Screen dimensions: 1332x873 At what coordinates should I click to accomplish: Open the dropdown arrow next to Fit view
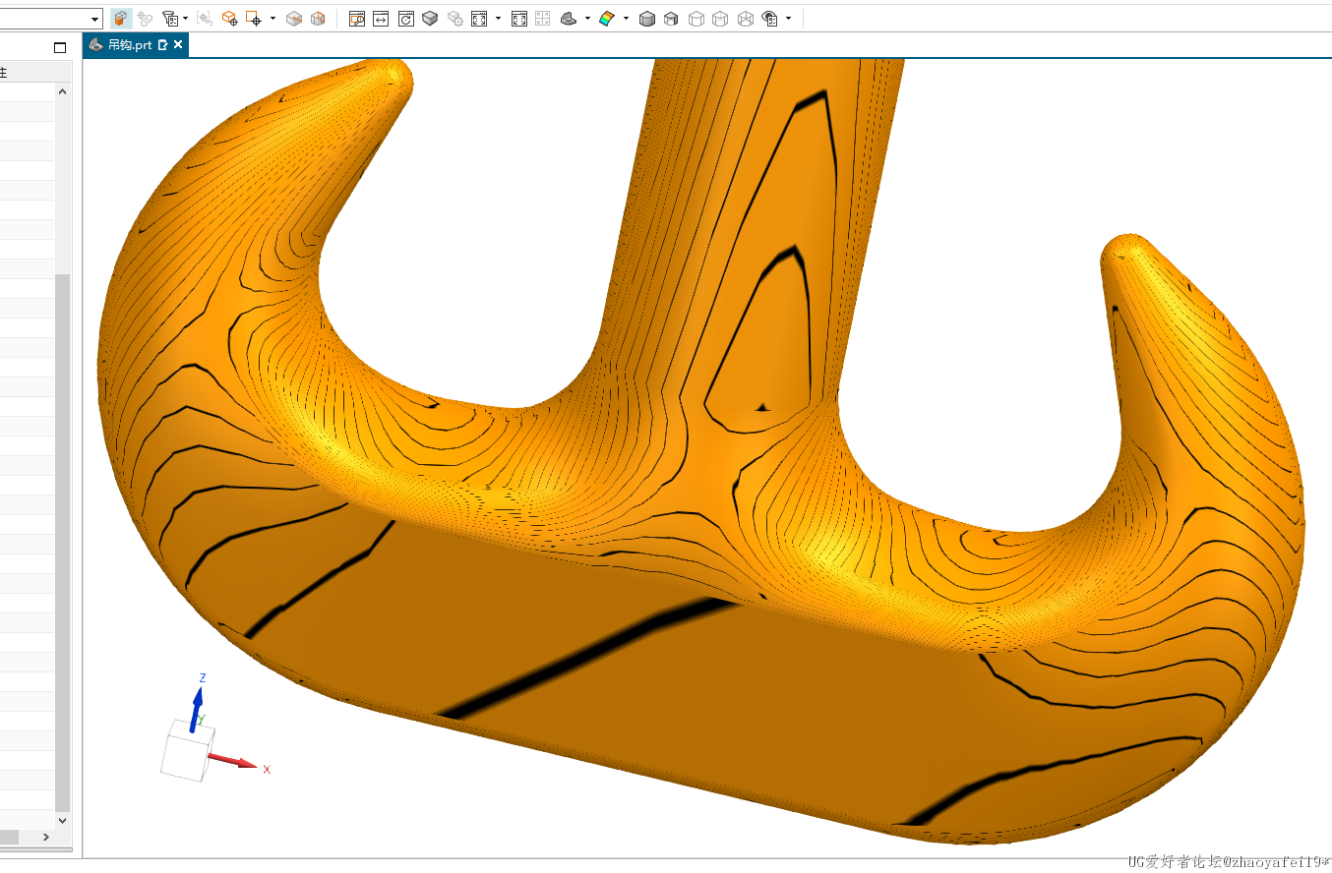498,18
